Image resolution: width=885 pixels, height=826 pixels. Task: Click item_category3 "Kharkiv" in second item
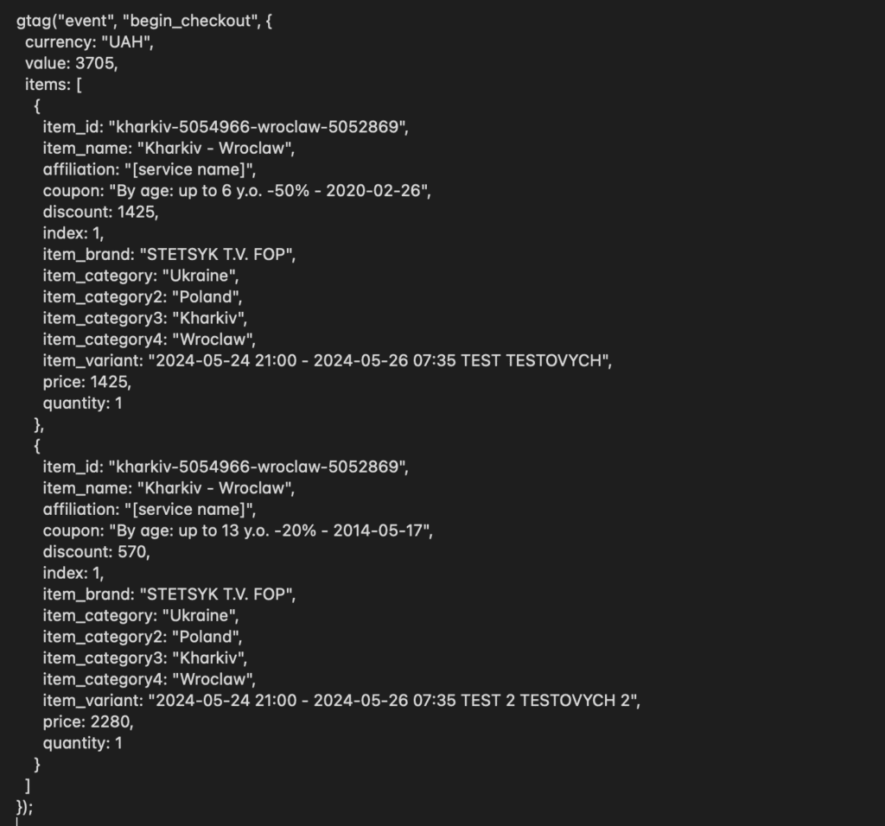click(x=207, y=658)
